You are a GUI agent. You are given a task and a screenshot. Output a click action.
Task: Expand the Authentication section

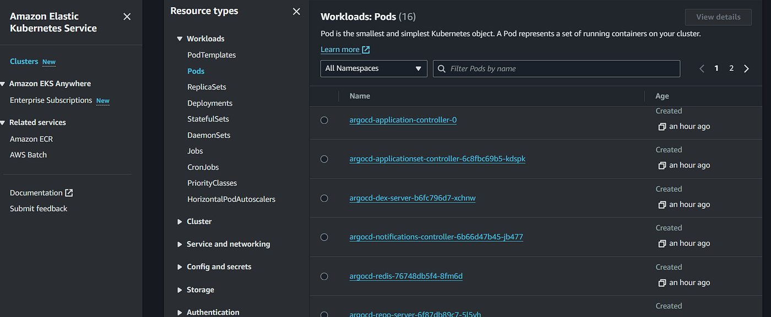tap(180, 313)
